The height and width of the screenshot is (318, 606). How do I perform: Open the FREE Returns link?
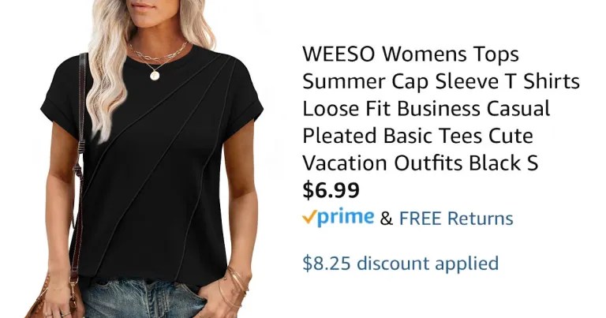point(456,219)
